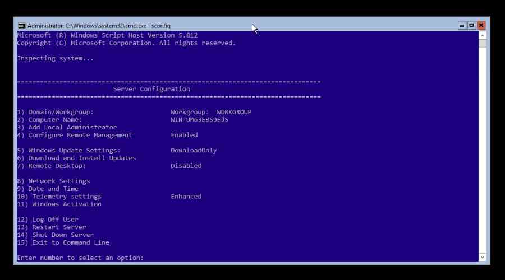Click the '8) Network Settings' line

point(53,181)
